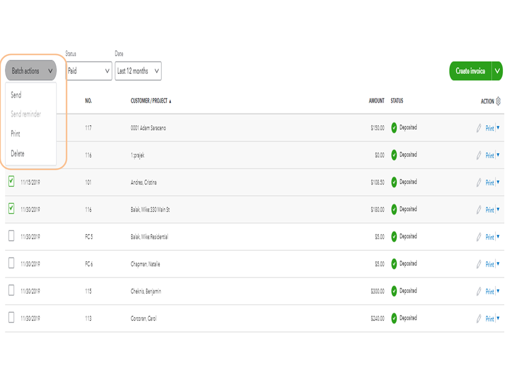This screenshot has height=381, width=508.
Task: Click green Deposited check icon for Corcoran, Carol
Action: 394,318
